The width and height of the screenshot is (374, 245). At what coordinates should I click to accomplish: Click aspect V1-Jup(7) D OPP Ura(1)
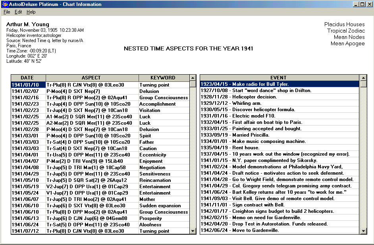point(92,193)
